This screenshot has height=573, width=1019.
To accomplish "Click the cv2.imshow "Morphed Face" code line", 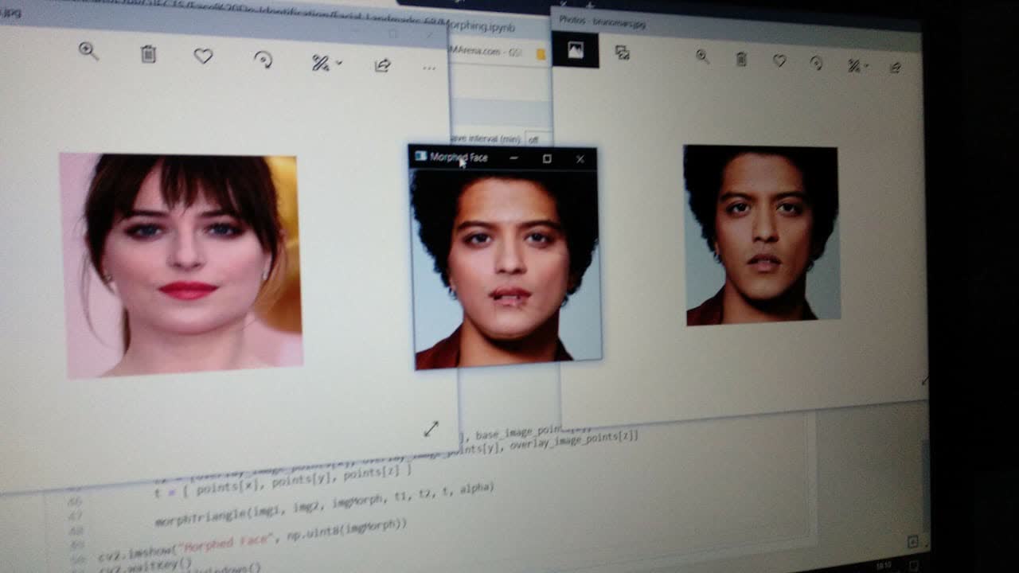I will (x=253, y=540).
